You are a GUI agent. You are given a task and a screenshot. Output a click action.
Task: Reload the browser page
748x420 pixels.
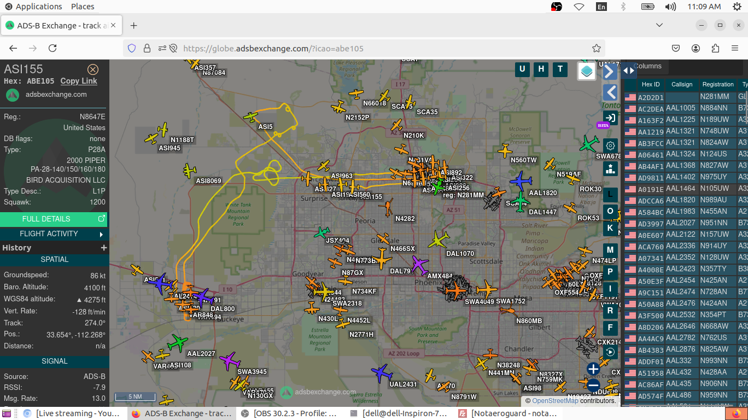[x=52, y=48]
